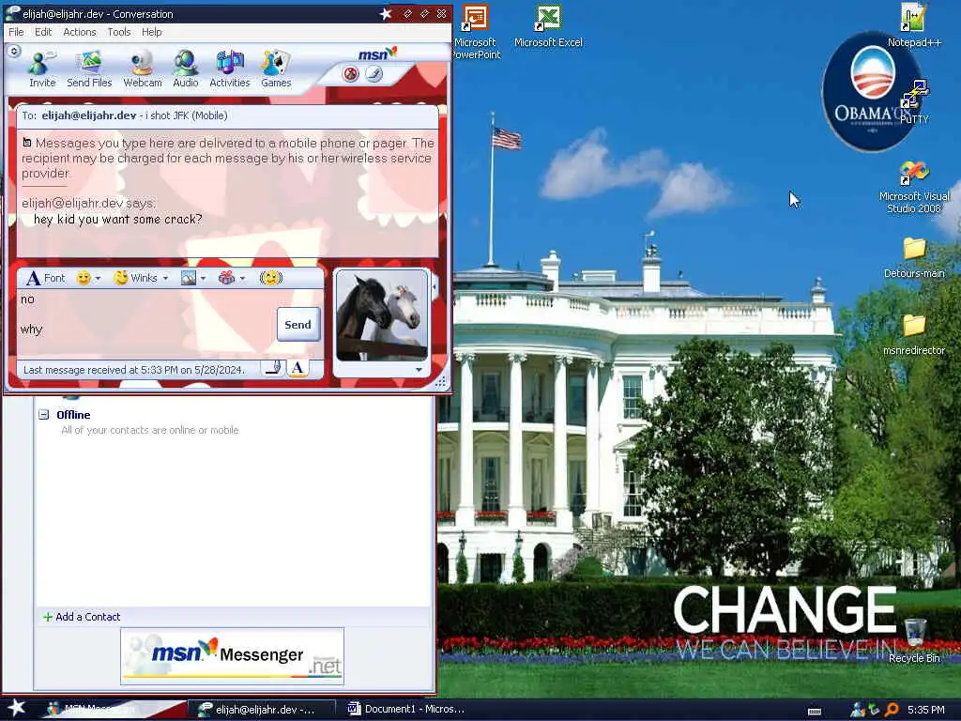Click into the message text input box
961x721 pixels.
coord(145,324)
